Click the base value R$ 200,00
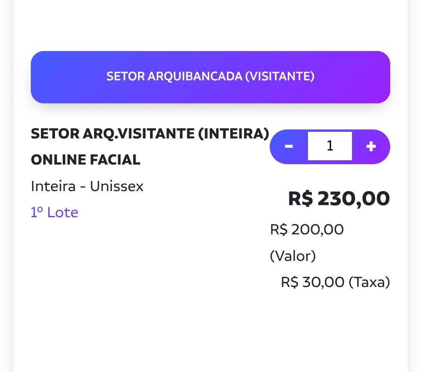 click(307, 230)
